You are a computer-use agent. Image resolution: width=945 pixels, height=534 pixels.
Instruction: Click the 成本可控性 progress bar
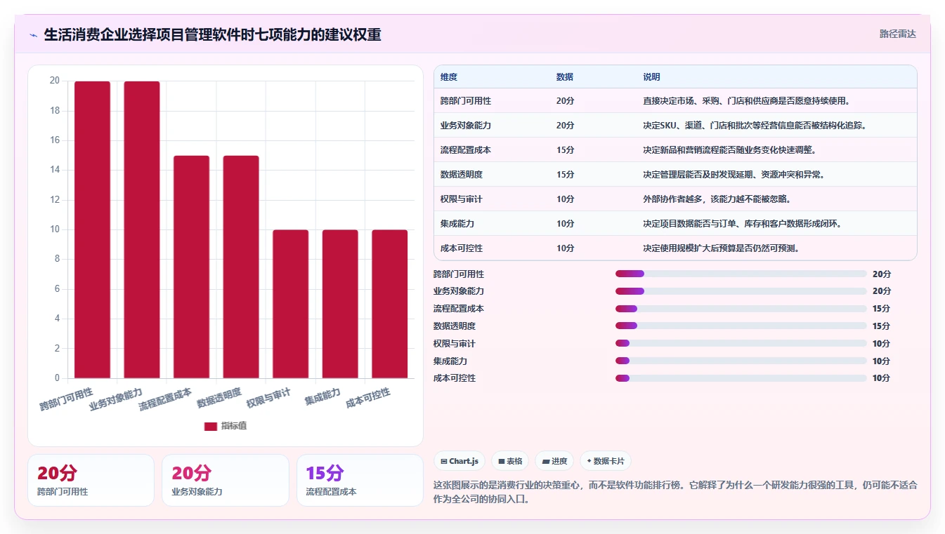741,378
